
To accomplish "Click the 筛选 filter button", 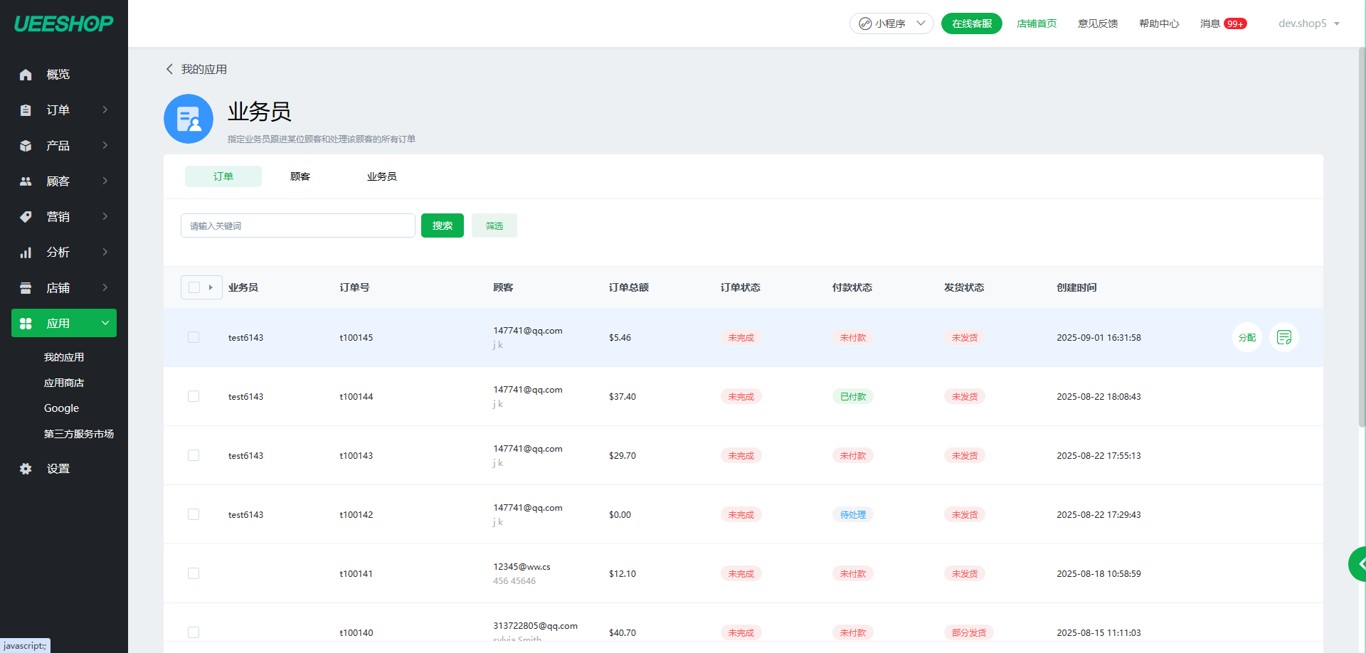I will click(494, 225).
